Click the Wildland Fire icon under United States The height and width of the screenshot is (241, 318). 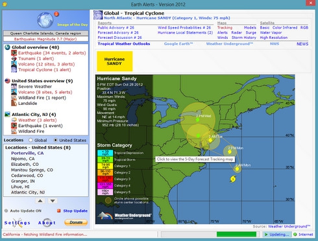coord(14,98)
